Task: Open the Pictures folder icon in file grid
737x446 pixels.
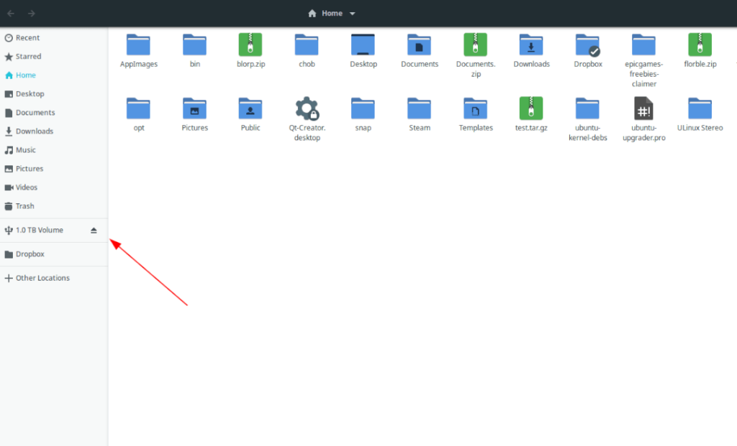Action: [x=194, y=108]
